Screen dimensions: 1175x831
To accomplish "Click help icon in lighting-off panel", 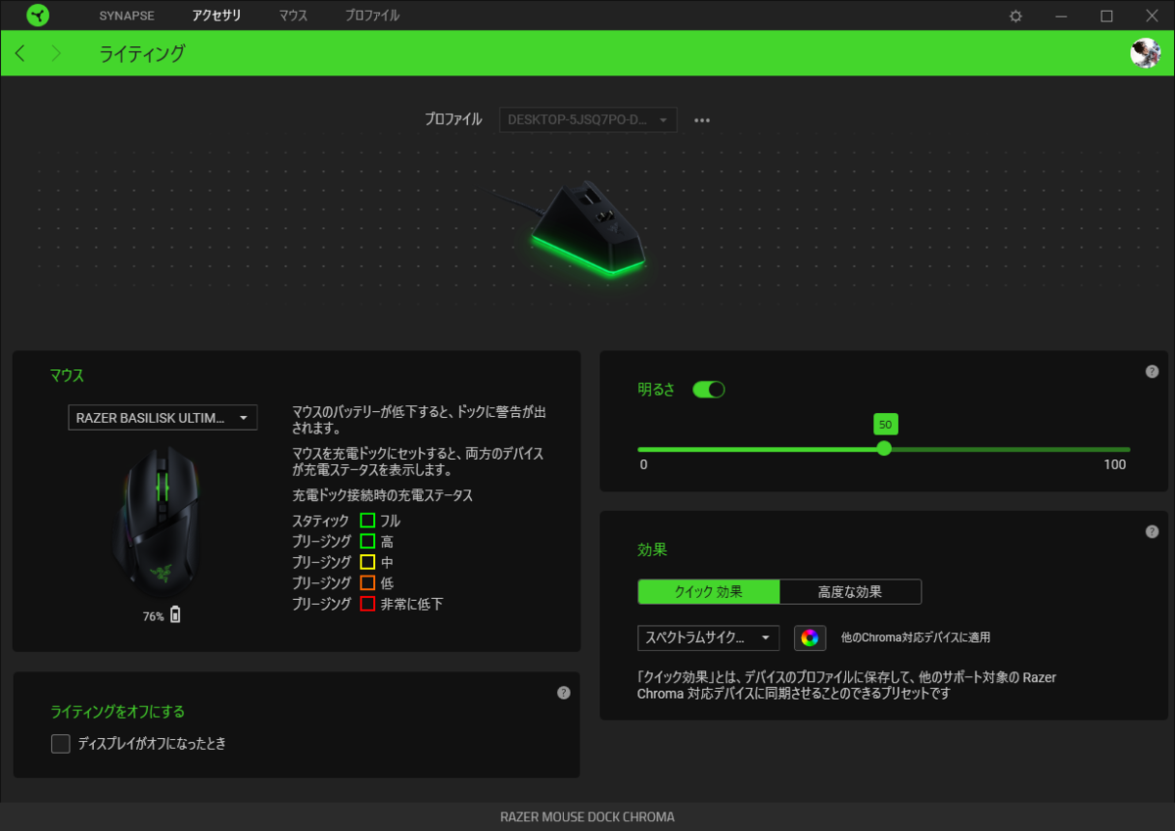I will 563,692.
